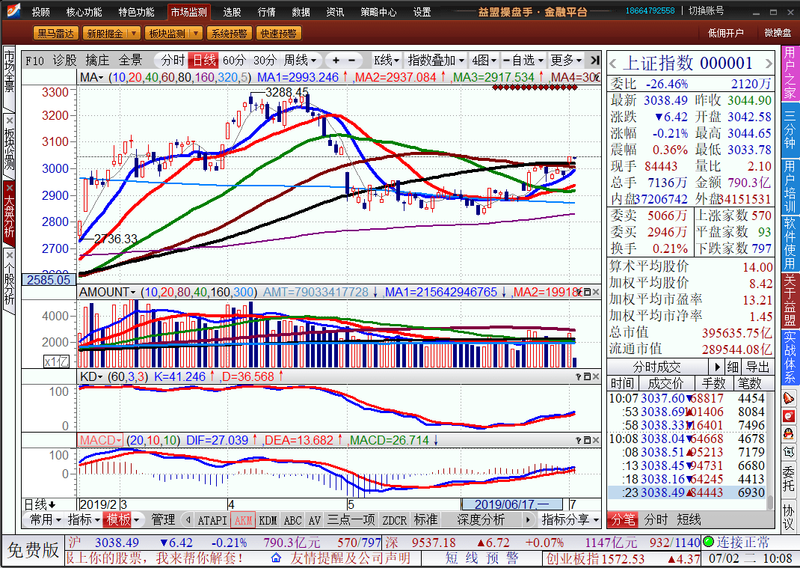The width and height of the screenshot is (800, 568).
Task: Open the 特色功能 menu
Action: pyautogui.click(x=136, y=12)
